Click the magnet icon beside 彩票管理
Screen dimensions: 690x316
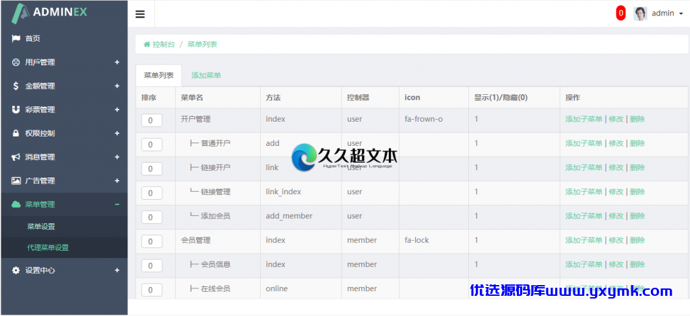click(16, 110)
